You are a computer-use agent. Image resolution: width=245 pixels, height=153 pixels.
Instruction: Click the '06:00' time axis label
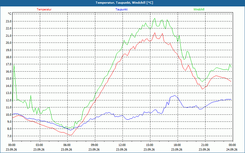point(67,145)
